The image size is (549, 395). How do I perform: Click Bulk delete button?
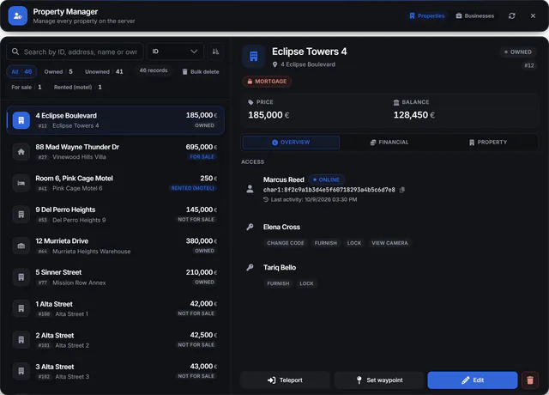(x=201, y=72)
